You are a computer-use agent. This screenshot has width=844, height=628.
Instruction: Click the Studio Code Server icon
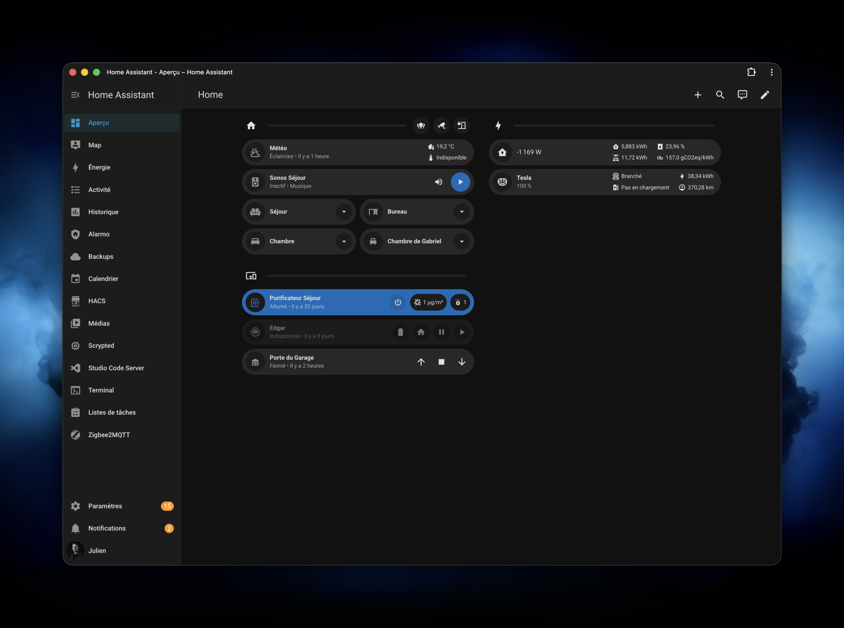click(75, 368)
